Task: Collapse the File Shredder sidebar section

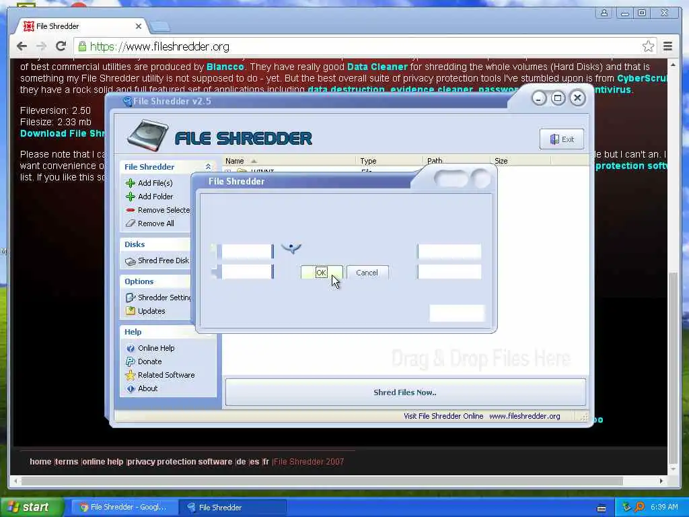Action: (x=208, y=167)
